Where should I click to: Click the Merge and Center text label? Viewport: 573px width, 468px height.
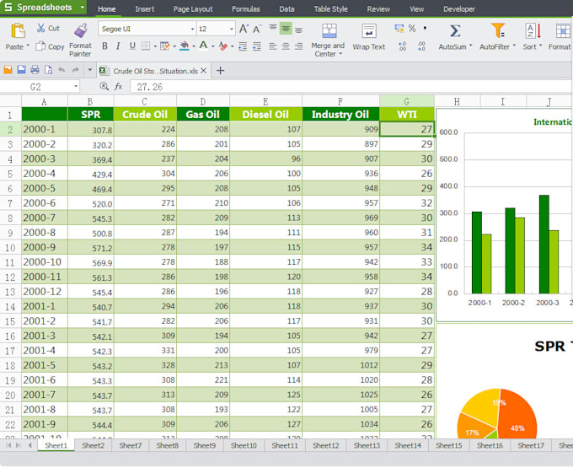tap(328, 50)
